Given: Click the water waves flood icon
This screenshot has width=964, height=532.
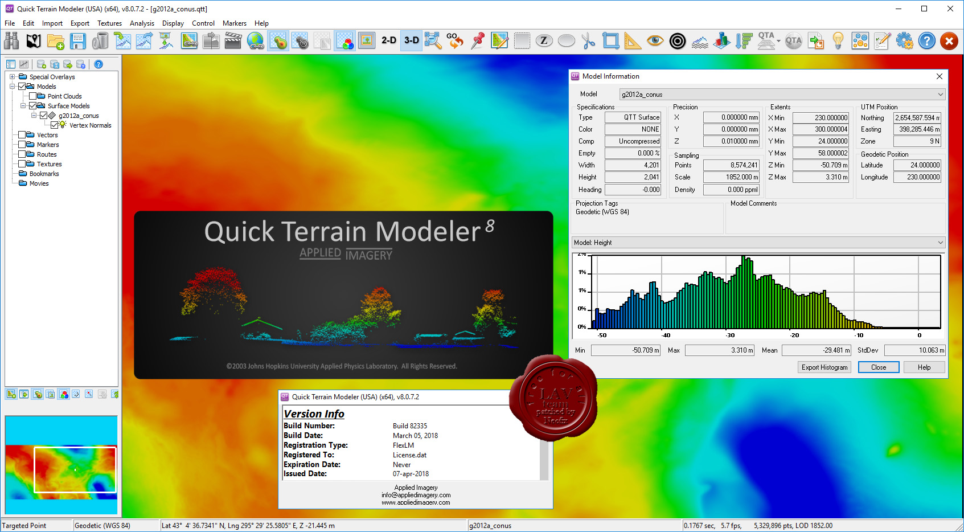Looking at the screenshot, I should click(700, 41).
